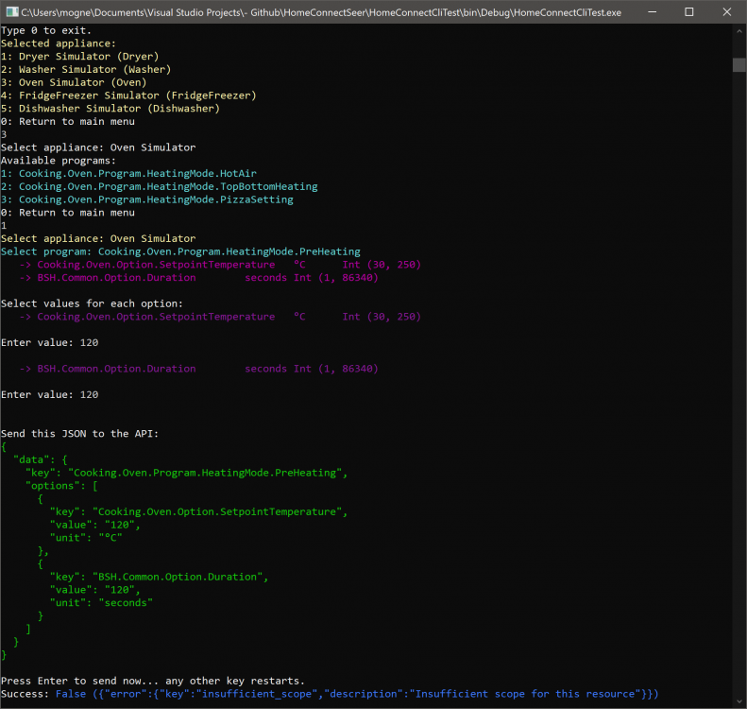Click the 'Dryer Simulator (Dryer)' line
Screen dimensions: 747x709
[80, 57]
